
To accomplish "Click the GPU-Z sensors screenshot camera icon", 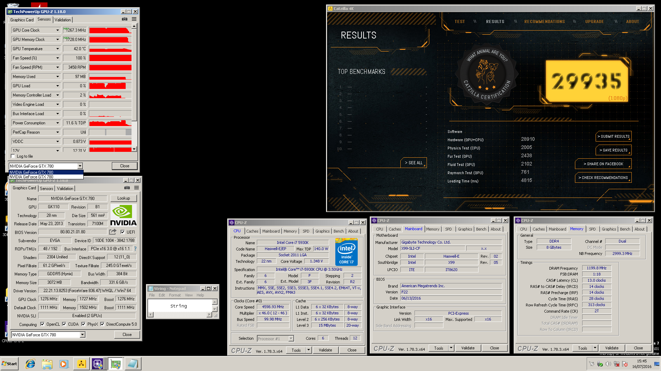I will pyautogui.click(x=125, y=19).
